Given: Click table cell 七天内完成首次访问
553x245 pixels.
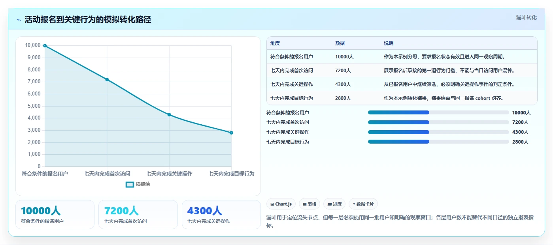Looking at the screenshot, I should pos(292,71).
